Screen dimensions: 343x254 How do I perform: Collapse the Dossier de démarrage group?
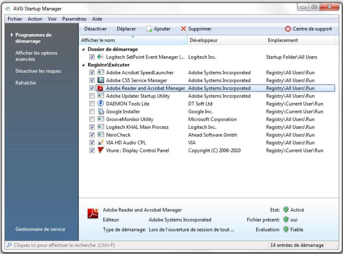click(x=83, y=49)
